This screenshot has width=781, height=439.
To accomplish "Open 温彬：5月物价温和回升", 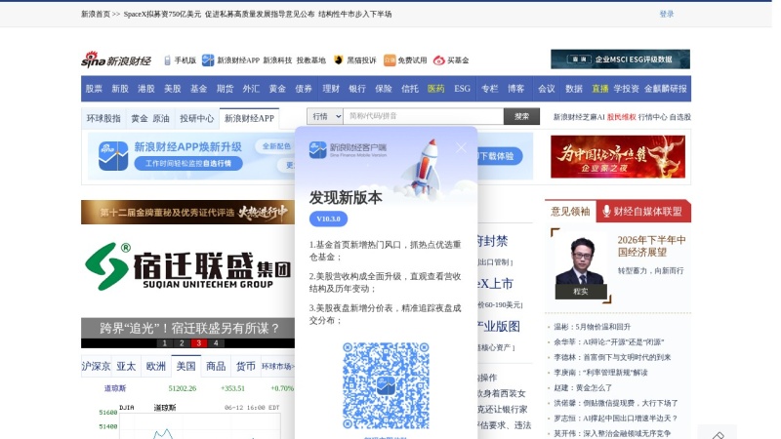I will [x=593, y=327].
